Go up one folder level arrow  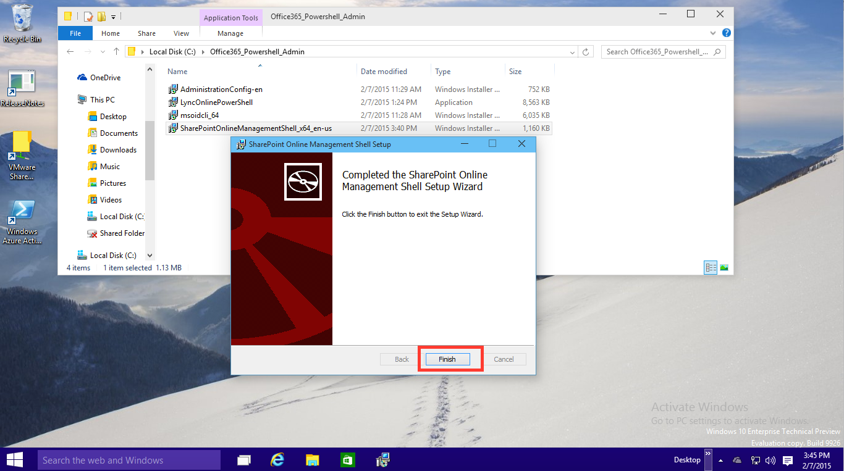[116, 52]
